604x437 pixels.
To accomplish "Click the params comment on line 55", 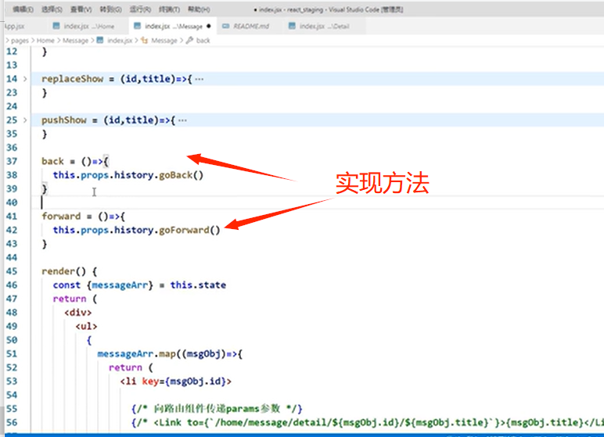I will click(x=217, y=409).
